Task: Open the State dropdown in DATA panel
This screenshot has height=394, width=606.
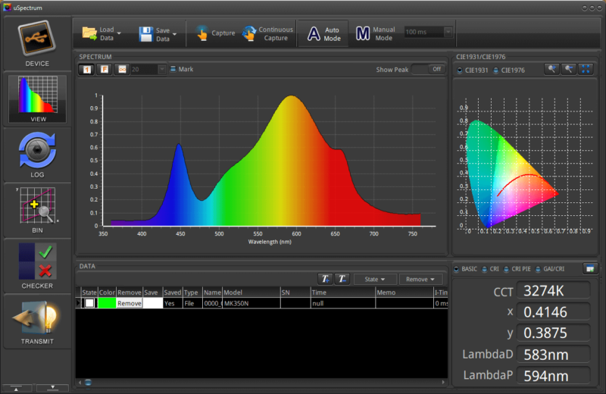Action: [x=375, y=279]
